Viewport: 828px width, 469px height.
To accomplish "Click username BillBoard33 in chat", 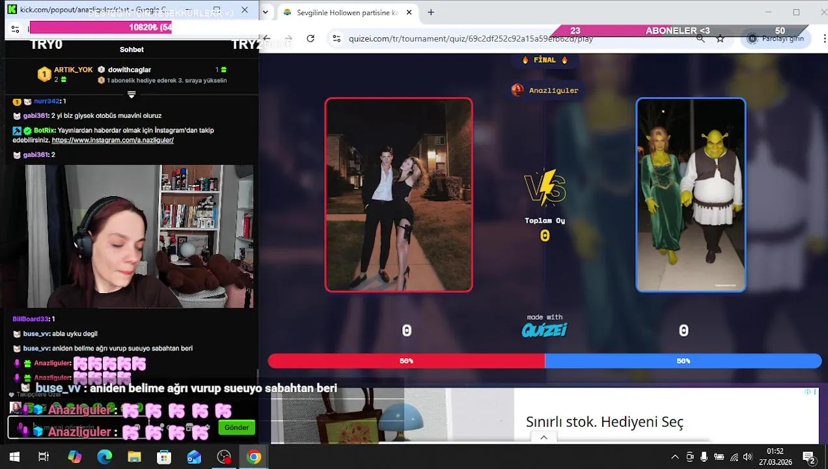I will pyautogui.click(x=31, y=319).
